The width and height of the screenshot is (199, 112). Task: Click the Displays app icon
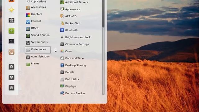tap(62, 86)
